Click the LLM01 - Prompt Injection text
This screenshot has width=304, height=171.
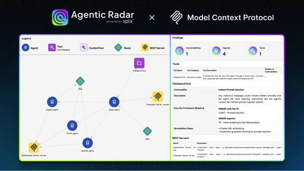click(231, 113)
